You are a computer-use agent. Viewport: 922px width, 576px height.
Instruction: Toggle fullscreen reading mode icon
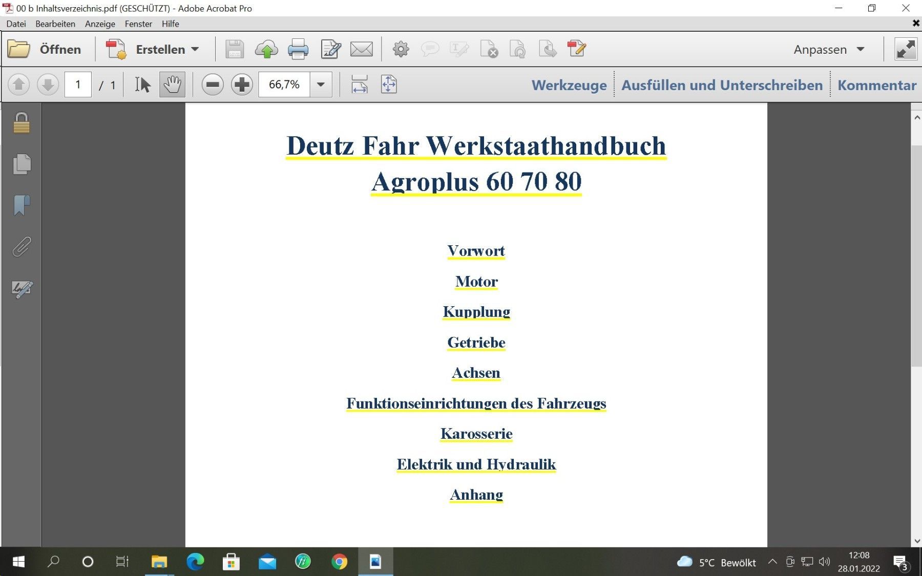coord(905,50)
